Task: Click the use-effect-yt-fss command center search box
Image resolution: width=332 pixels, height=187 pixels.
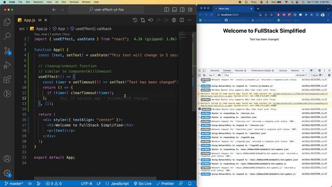Action: coord(106,9)
